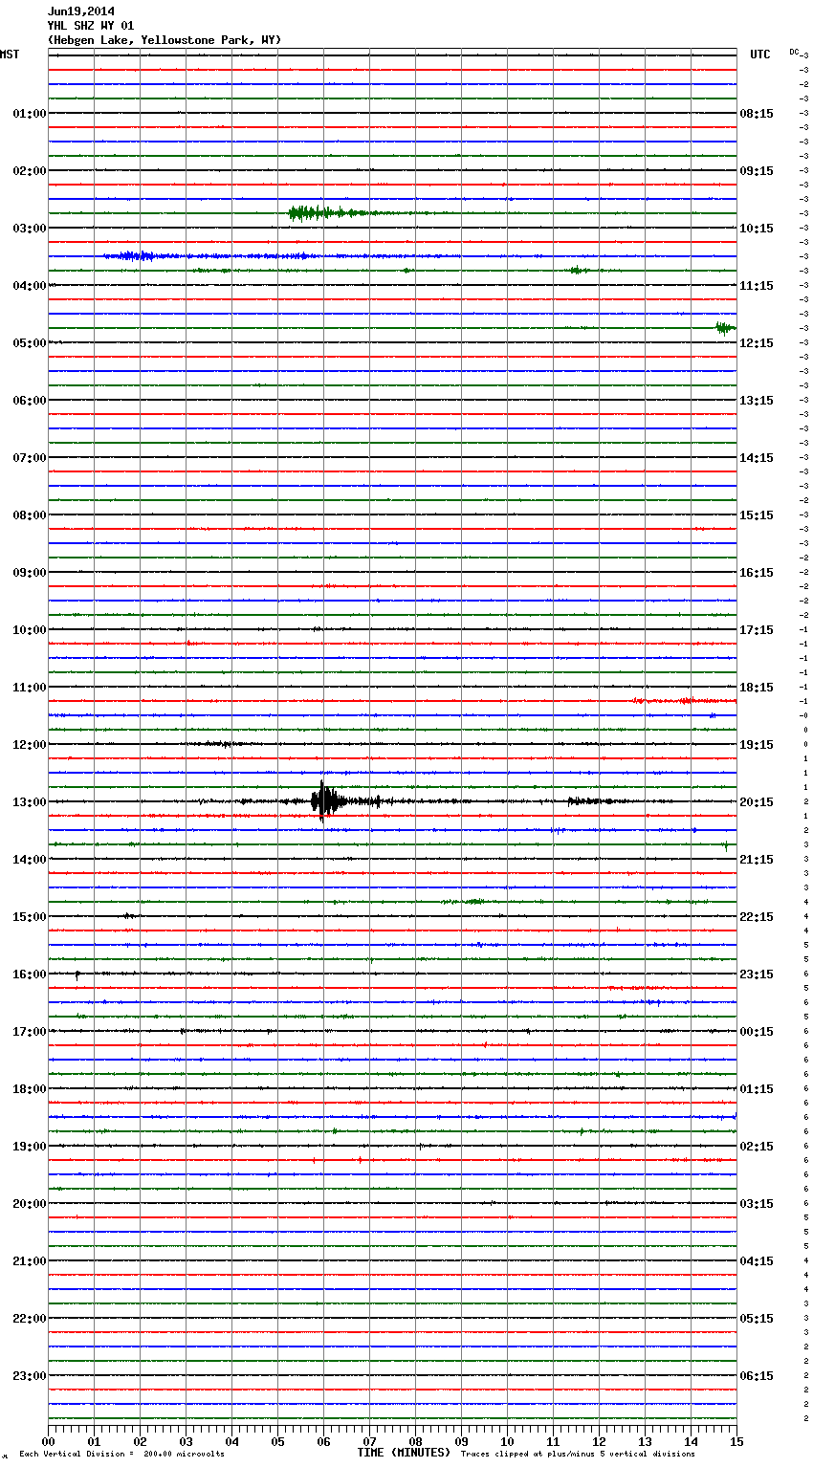
Task: Click the 16:15 UTC time label
Action: pos(757,573)
